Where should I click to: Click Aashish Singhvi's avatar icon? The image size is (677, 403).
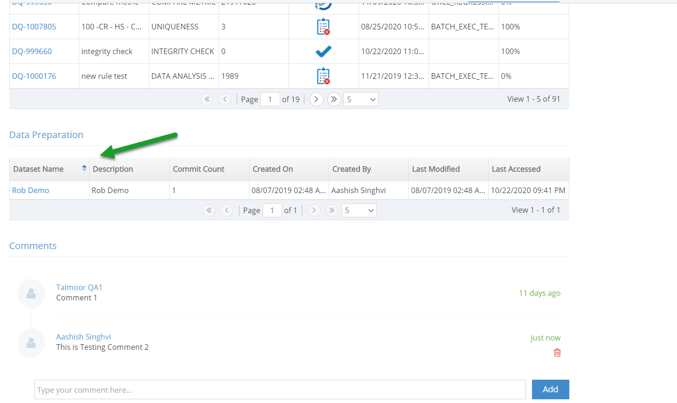tap(31, 343)
